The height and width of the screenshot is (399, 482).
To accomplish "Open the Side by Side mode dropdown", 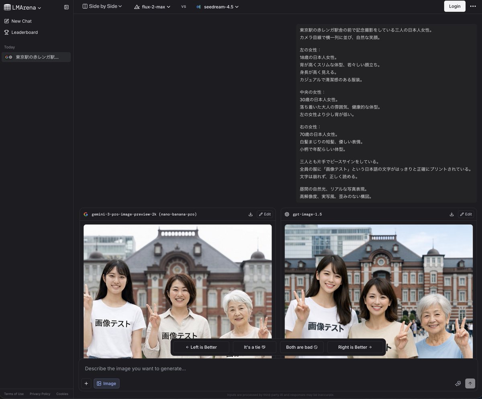I will [x=102, y=6].
